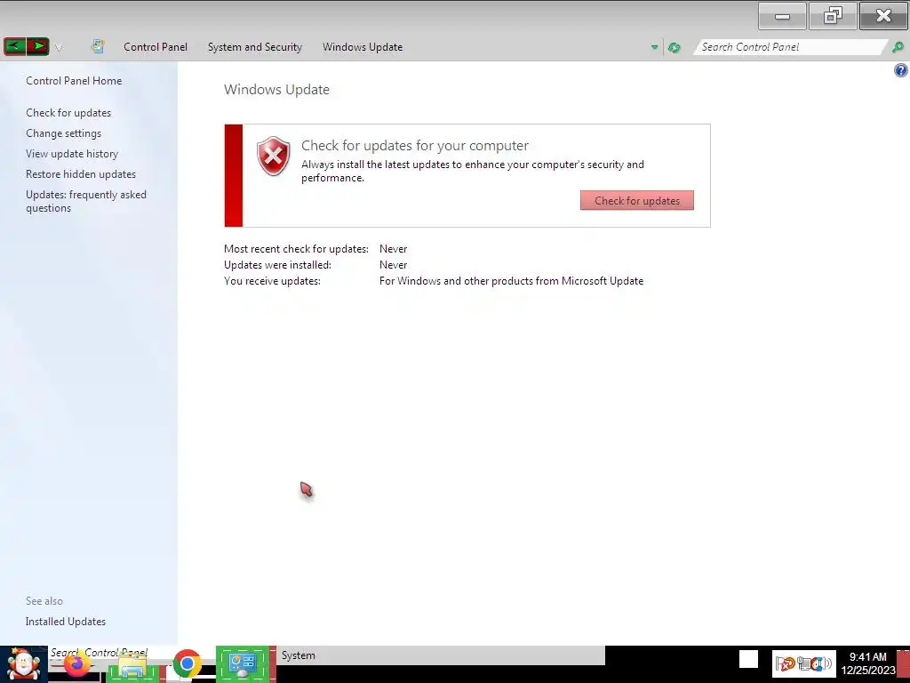The width and height of the screenshot is (910, 683).
Task: Click 'For Windows and other products from Microsoft Update'
Action: pyautogui.click(x=511, y=281)
